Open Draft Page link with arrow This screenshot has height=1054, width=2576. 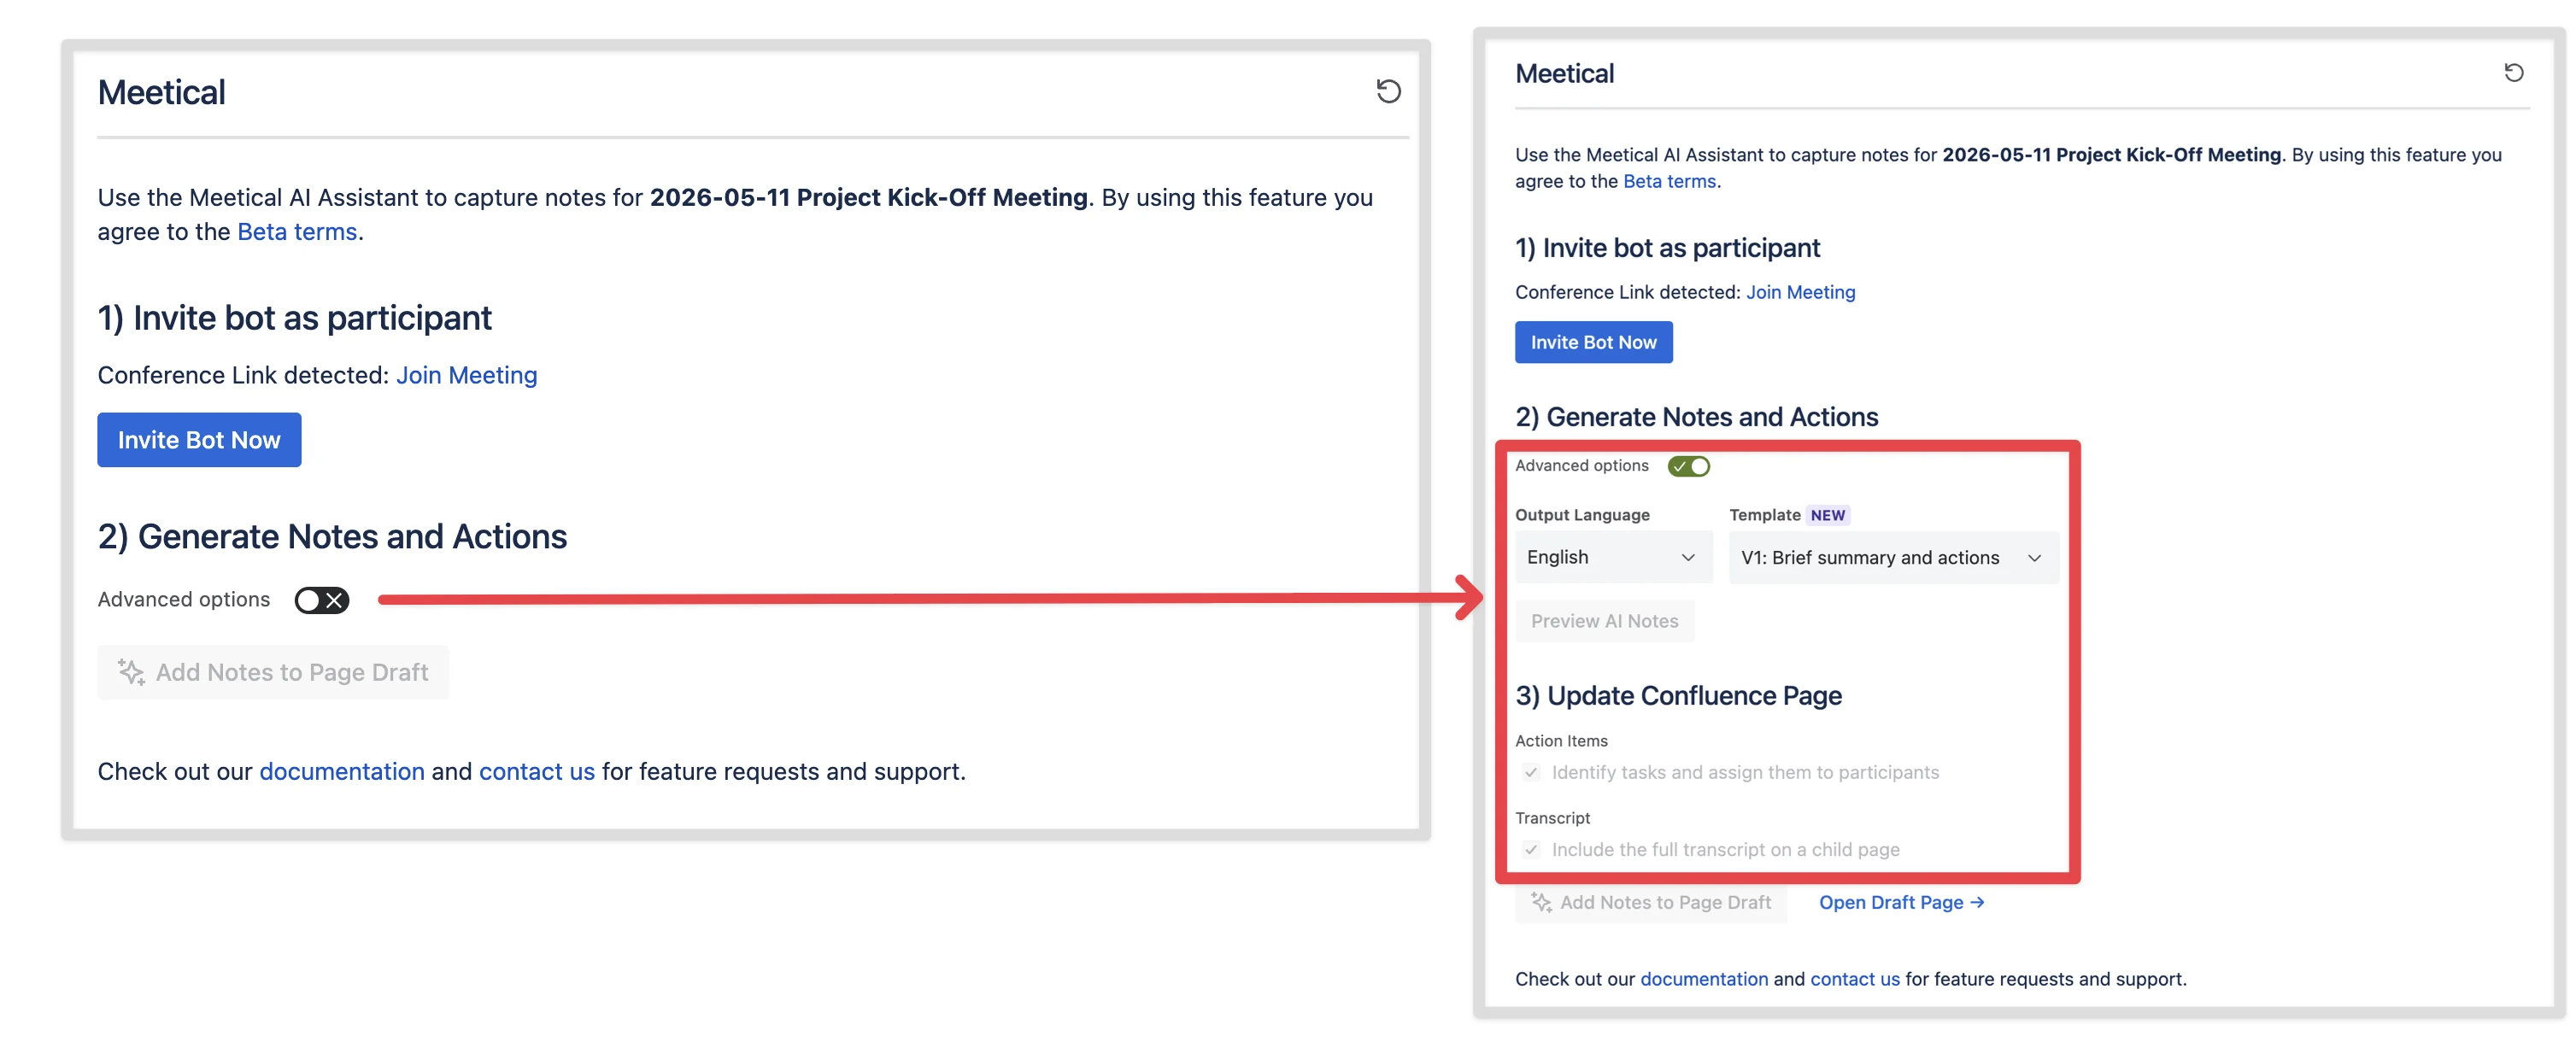(1901, 902)
